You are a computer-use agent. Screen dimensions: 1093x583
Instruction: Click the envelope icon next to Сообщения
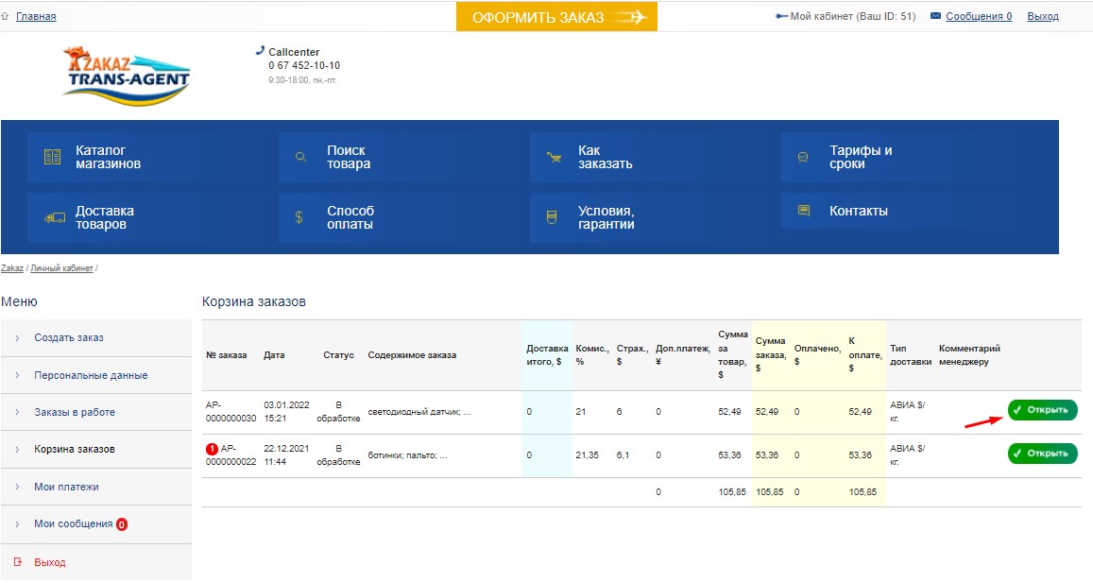pyautogui.click(x=935, y=15)
